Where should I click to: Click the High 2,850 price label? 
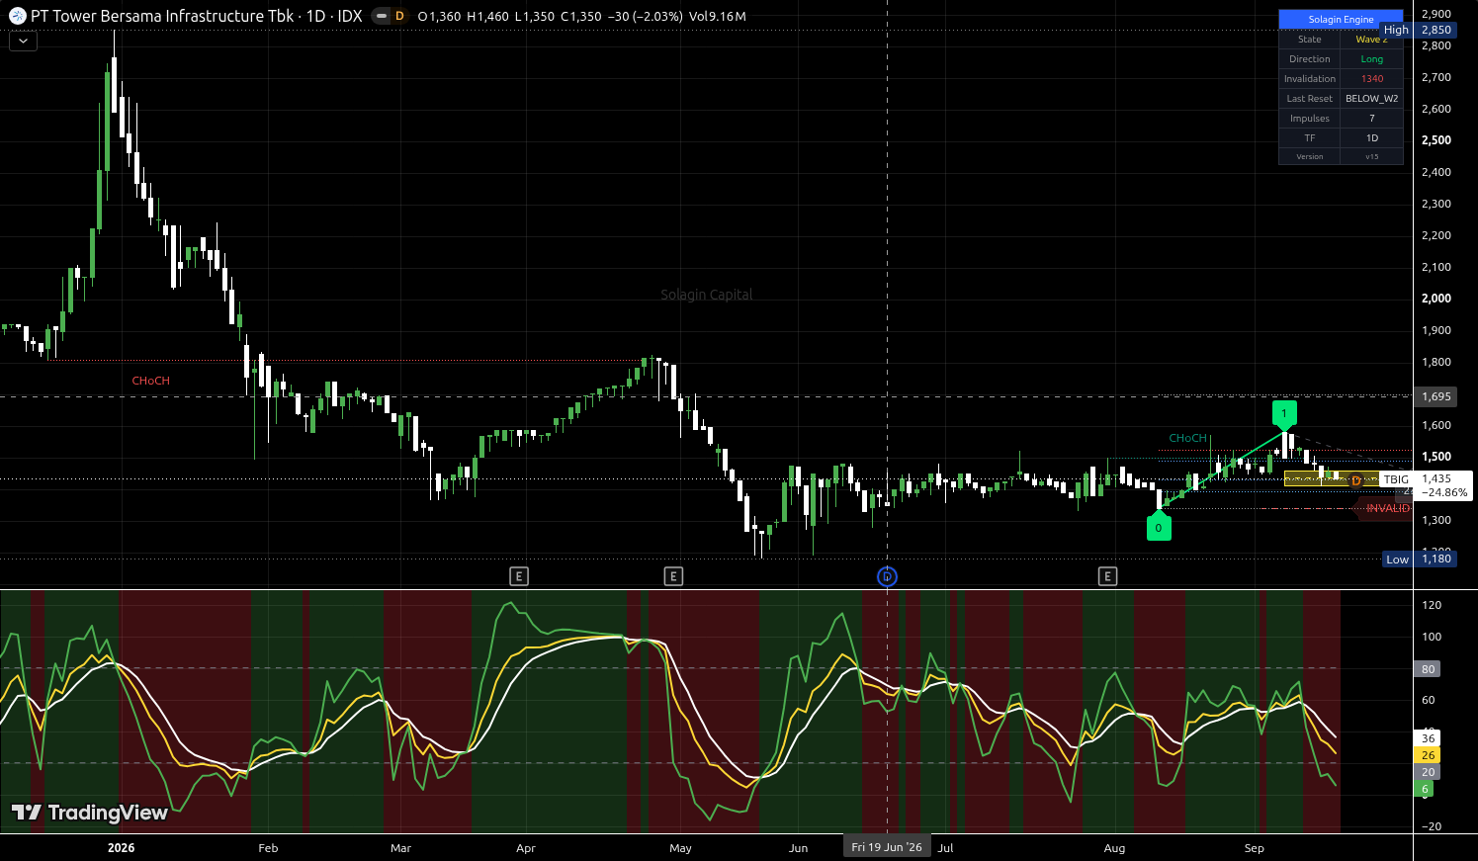tap(1420, 30)
